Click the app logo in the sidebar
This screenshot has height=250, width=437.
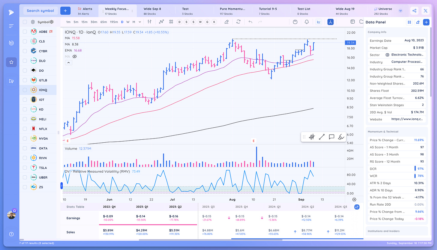pyautogui.click(x=11, y=12)
